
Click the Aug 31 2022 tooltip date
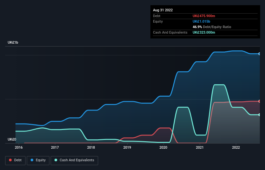[163, 10]
